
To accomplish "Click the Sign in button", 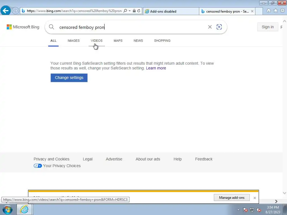I will [268, 27].
